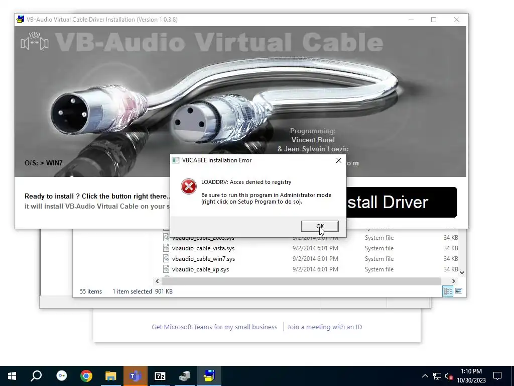This screenshot has height=386, width=514.
Task: Click 9/2/2014 6:01 PM date for vista.sys
Action: coord(315,248)
